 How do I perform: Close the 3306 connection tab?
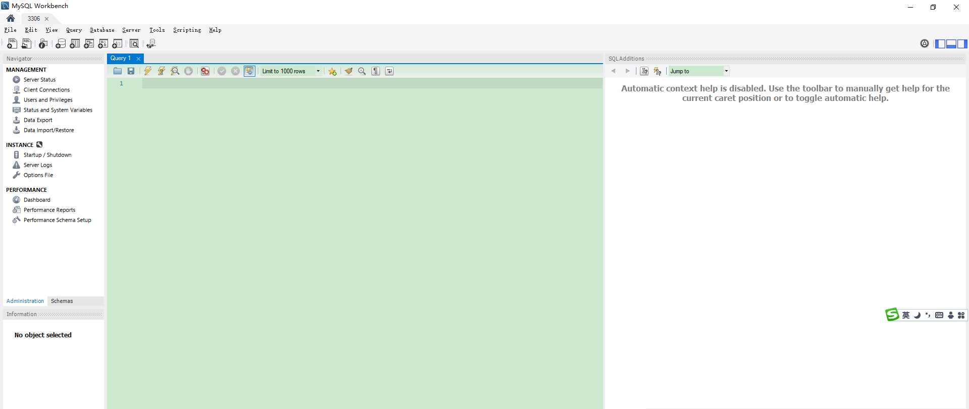[47, 19]
